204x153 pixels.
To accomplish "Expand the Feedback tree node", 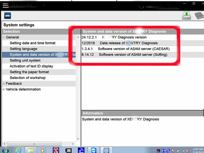I will (4, 84).
